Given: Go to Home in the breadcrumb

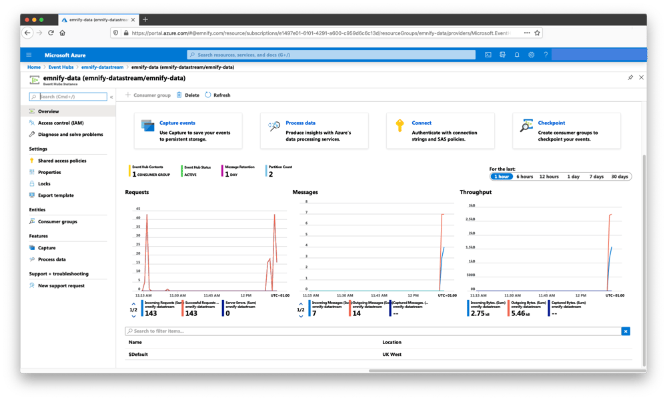Looking at the screenshot, I should [34, 67].
